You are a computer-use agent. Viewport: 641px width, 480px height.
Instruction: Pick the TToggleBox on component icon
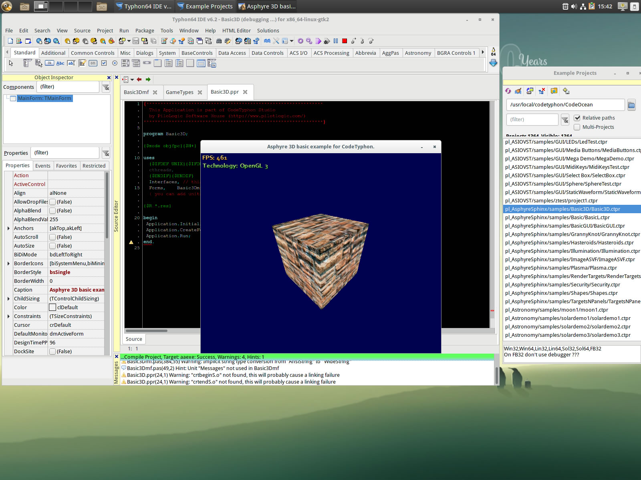click(93, 63)
